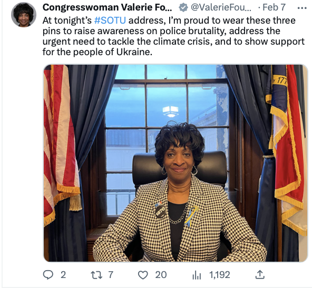View analytics via the bar chart icon
Viewport: 312px width, 288px height.
coord(197,275)
